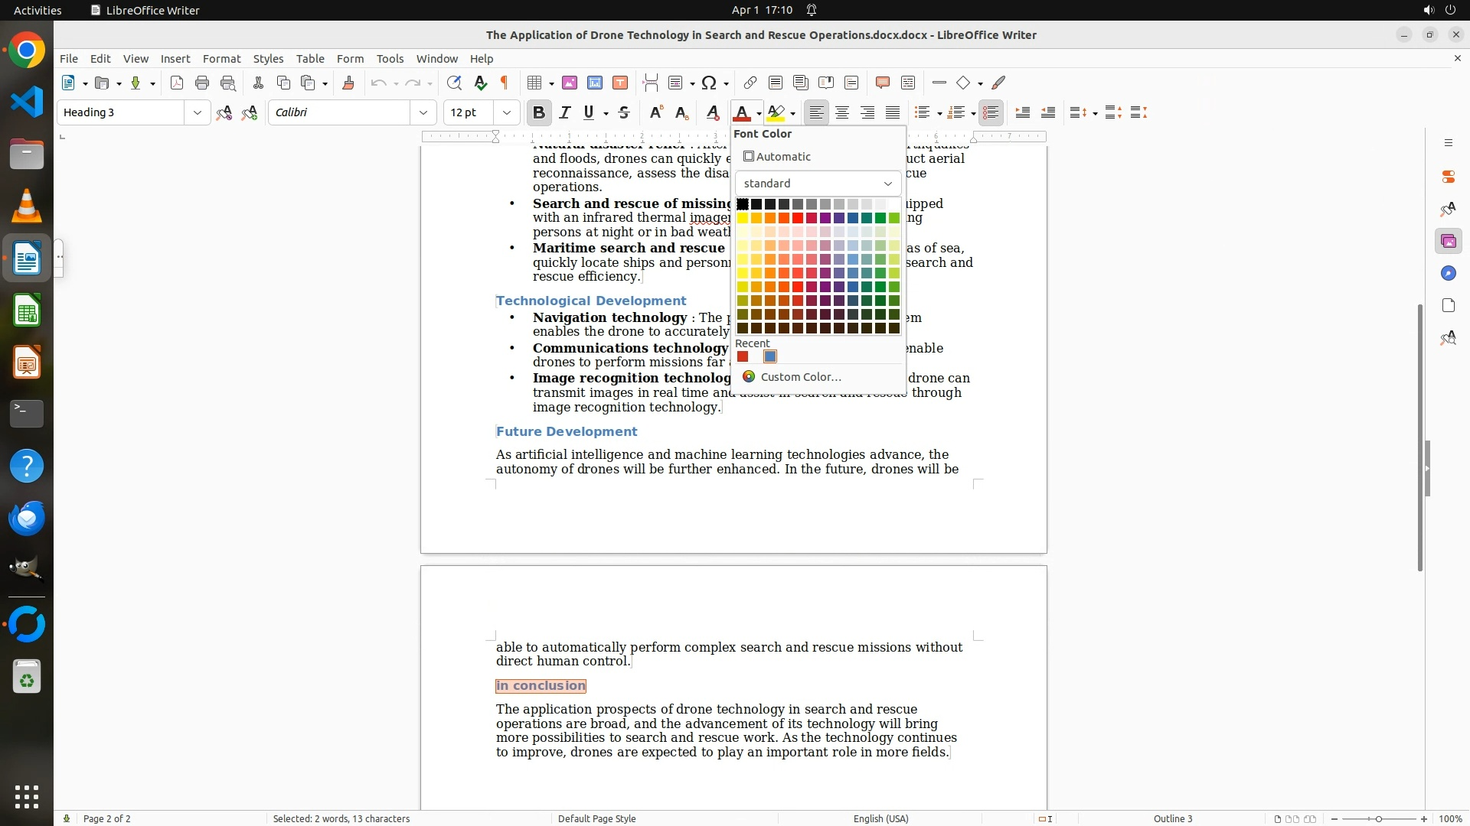
Task: Select Automatic font color option
Action: 777,157
